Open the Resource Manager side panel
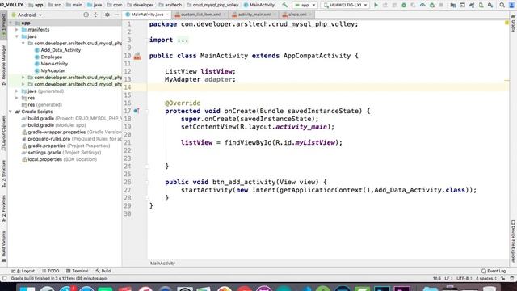This screenshot has height=291, width=517. click(x=3, y=65)
